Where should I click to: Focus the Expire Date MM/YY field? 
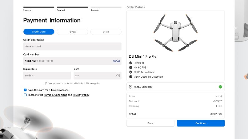pos(47,75)
